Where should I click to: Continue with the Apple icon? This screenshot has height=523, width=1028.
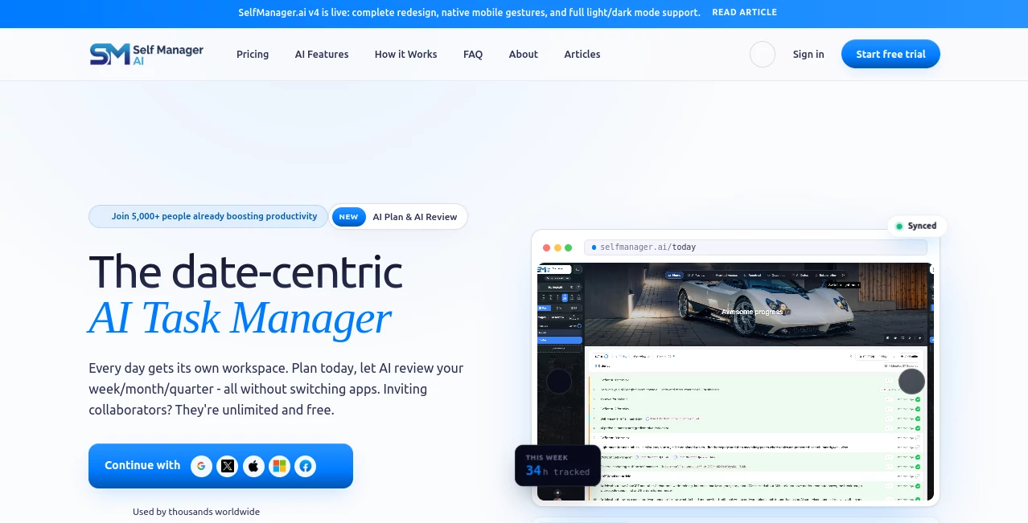(253, 466)
